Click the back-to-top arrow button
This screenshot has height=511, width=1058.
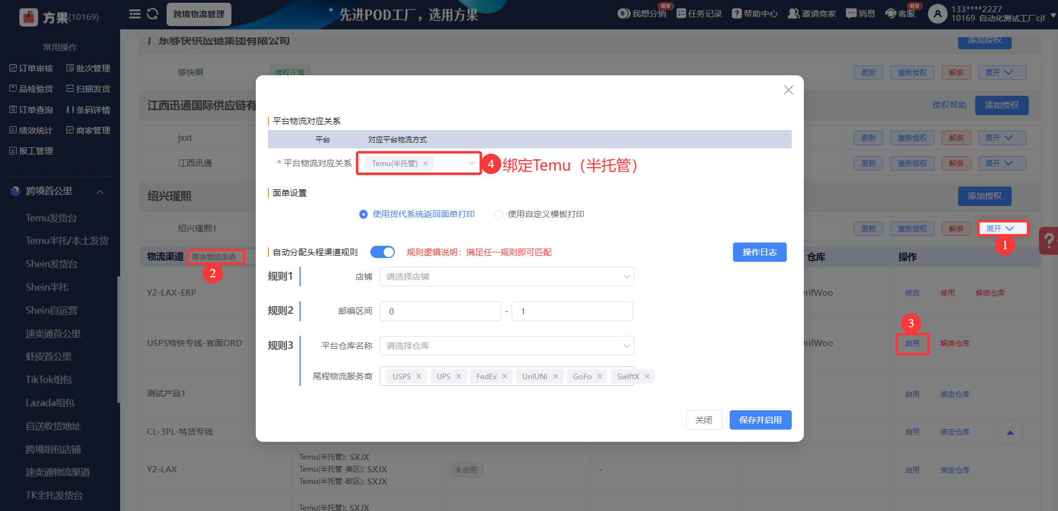[1010, 432]
